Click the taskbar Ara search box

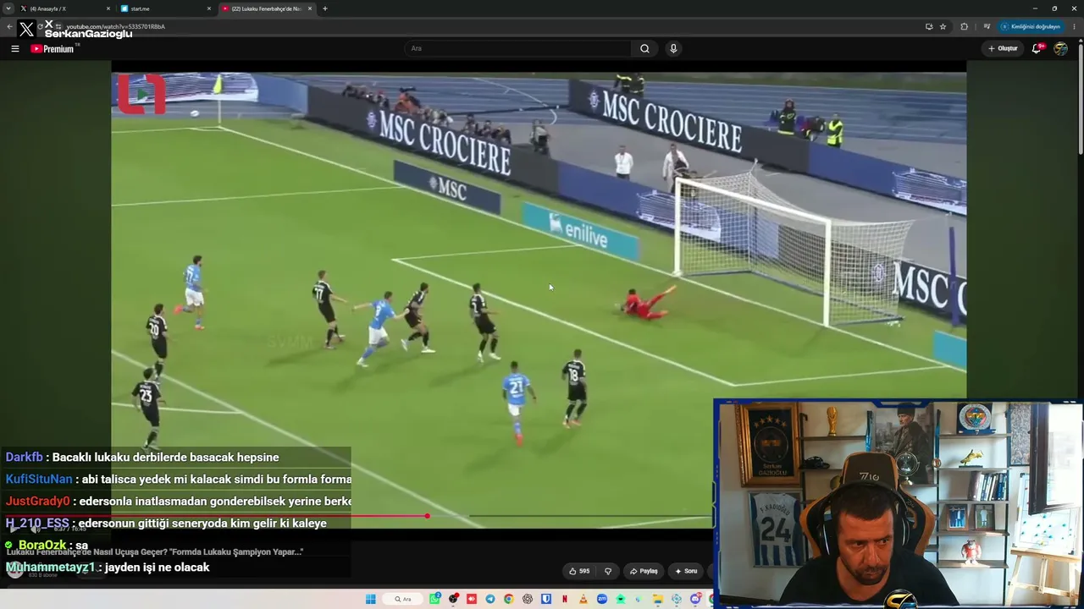[402, 599]
